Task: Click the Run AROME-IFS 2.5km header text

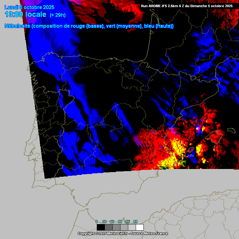Action: pyautogui.click(x=187, y=6)
